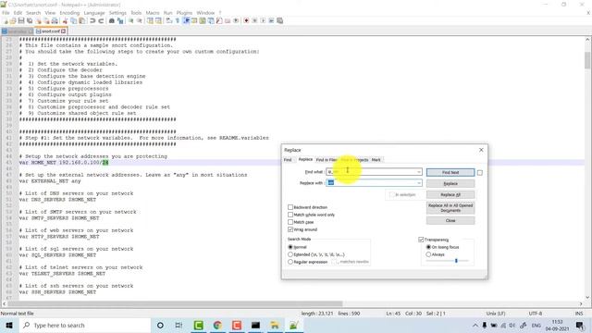This screenshot has width=592, height=333.
Task: Select the Extended search mode radio
Action: coord(290,254)
